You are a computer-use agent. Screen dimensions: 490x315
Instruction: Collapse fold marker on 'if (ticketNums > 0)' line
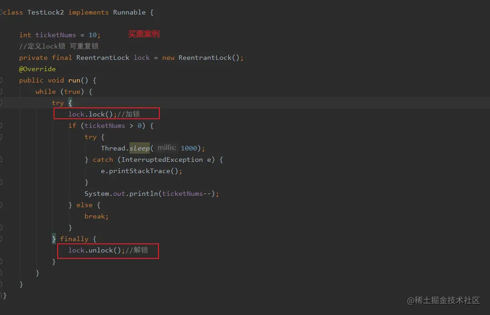coord(1,126)
